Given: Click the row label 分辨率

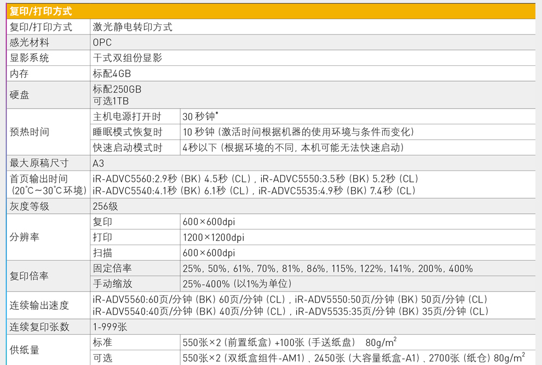Looking at the screenshot, I should click(24, 237).
